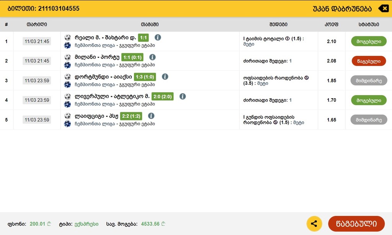Click odds value 2.08
Image resolution: width=392 pixels, height=235 pixels.
point(332,61)
